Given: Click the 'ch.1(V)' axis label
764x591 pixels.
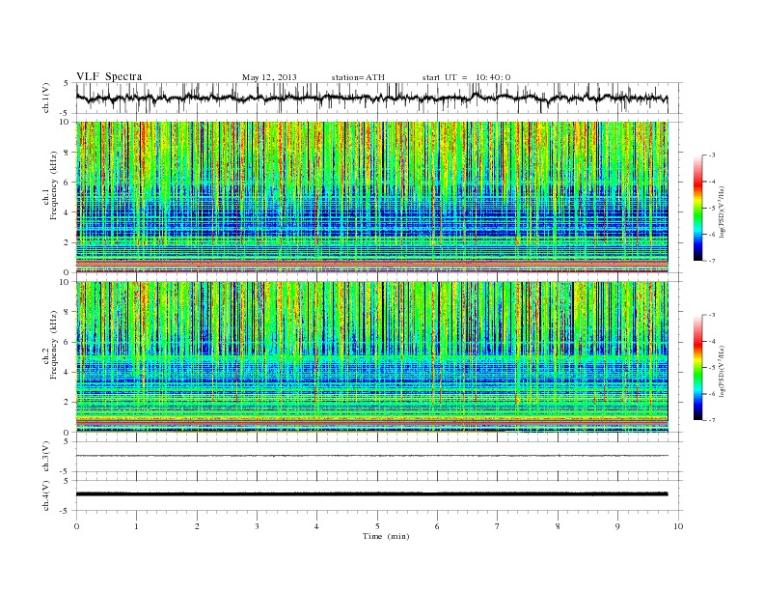Looking at the screenshot, I should click(x=46, y=98).
